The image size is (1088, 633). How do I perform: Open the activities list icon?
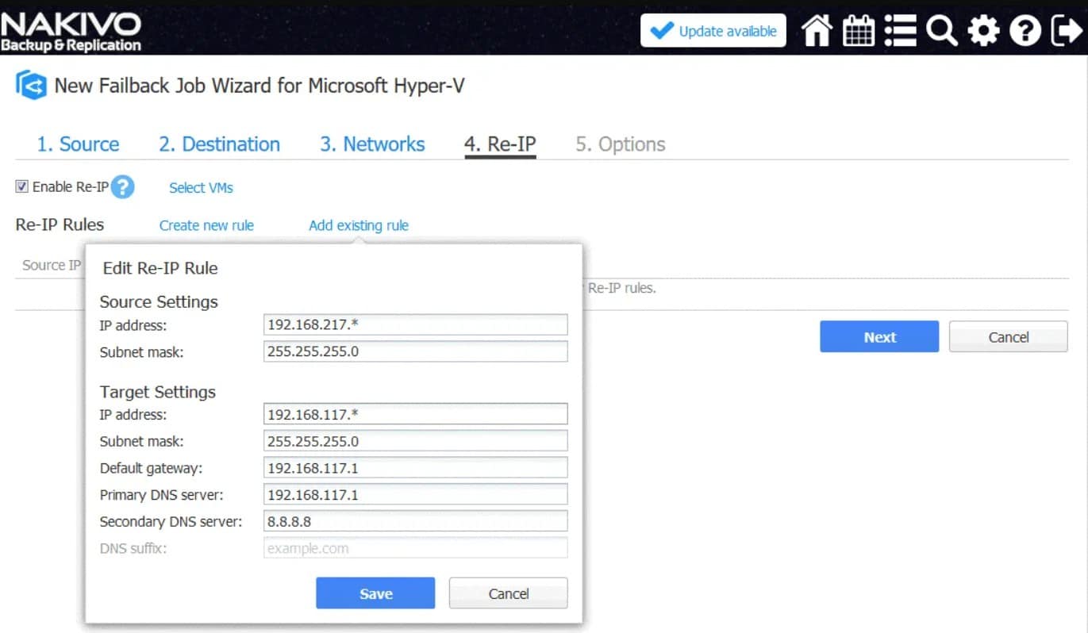pos(900,29)
